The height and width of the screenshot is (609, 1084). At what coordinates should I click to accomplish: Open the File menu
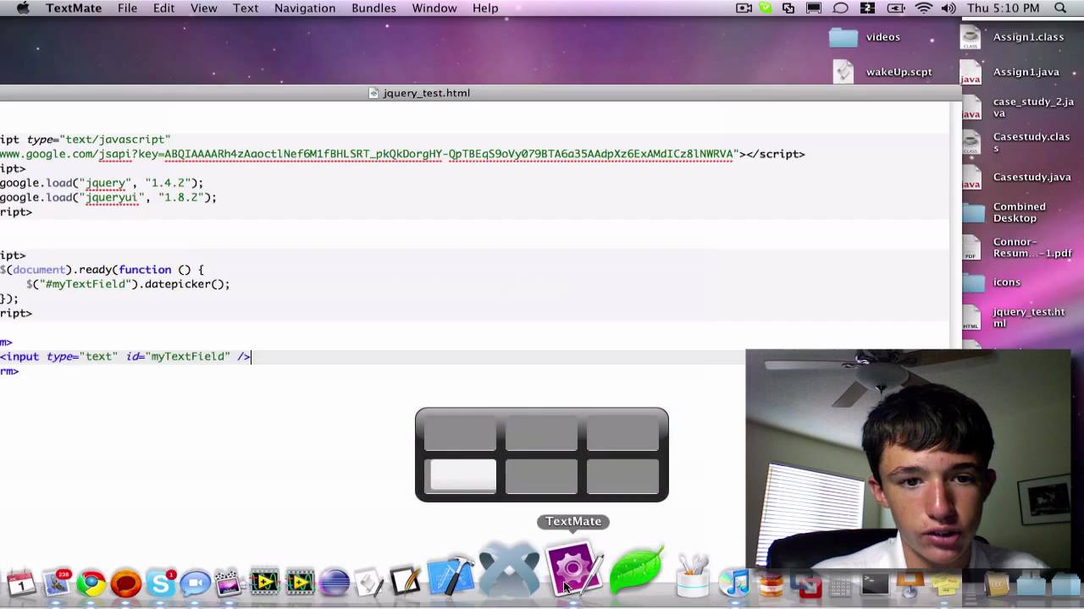point(127,8)
